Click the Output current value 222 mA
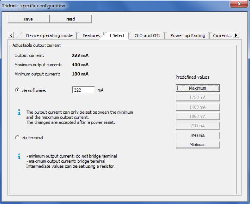250x204 pixels. click(x=80, y=55)
